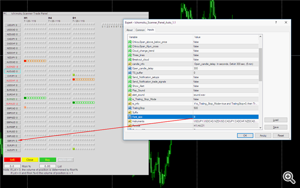Click the Open_candle_delay integer icon

pos(130,68)
